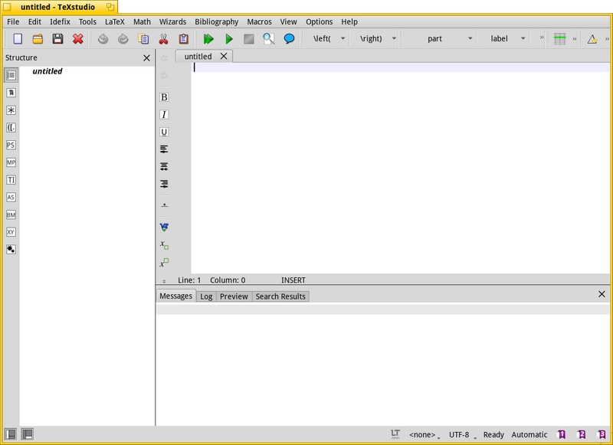This screenshot has width=613, height=445.
Task: Stop compilation with the gray square icon
Action: (248, 38)
